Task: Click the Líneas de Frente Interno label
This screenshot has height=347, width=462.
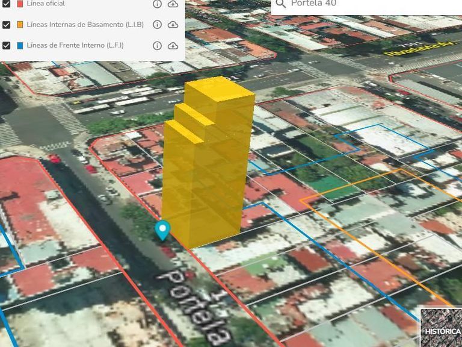Action: 75,45
